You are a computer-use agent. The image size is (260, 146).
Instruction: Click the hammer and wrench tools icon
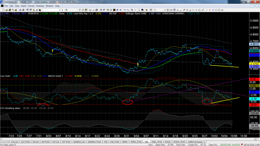[x=147, y=10]
